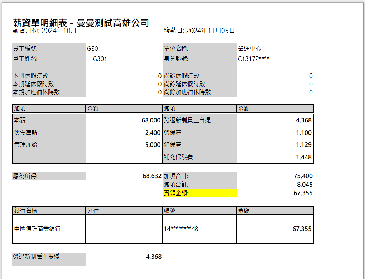Image resolution: width=365 pixels, height=279 pixels.
Task: Click the 勞退新制雇主提繳 label
Action: 37,257
